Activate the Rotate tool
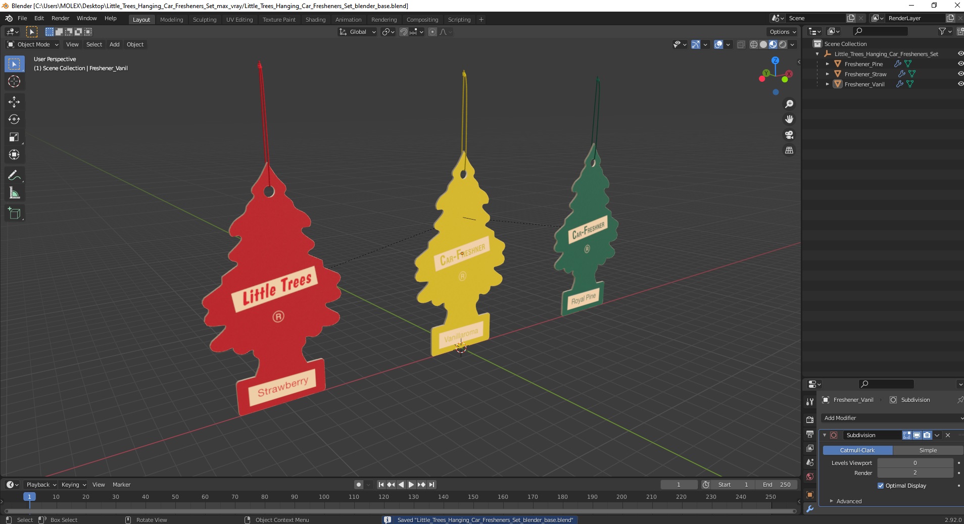964x524 pixels. coord(14,119)
